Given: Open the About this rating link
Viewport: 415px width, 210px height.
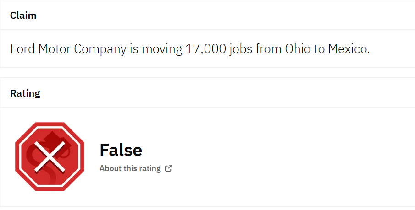Looking at the screenshot, I should tap(130, 168).
